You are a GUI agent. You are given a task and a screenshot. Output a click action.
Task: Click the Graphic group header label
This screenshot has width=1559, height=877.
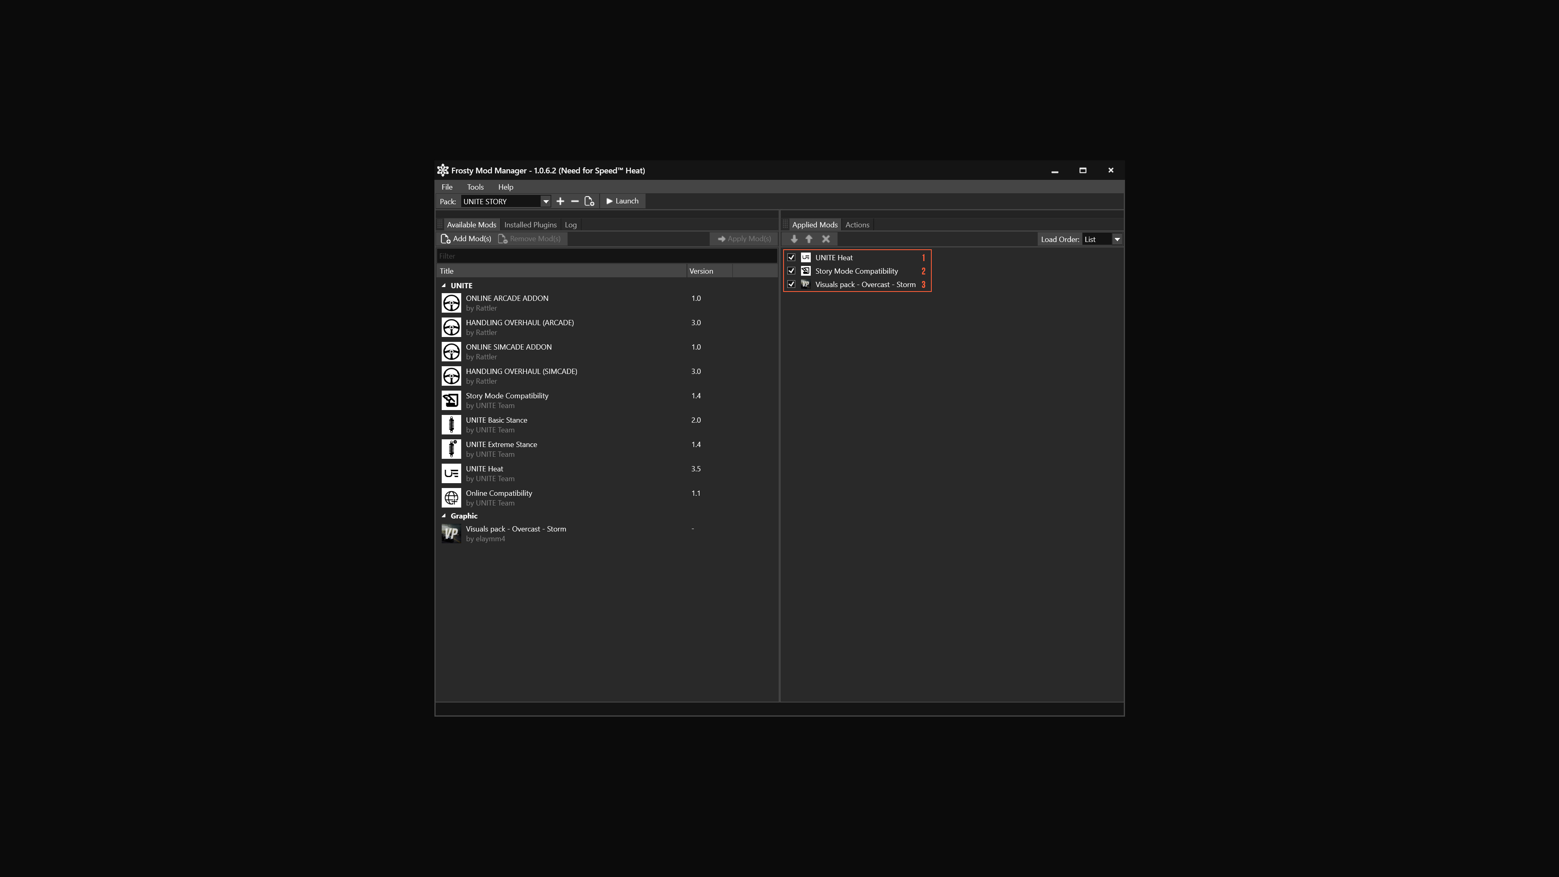click(x=464, y=516)
